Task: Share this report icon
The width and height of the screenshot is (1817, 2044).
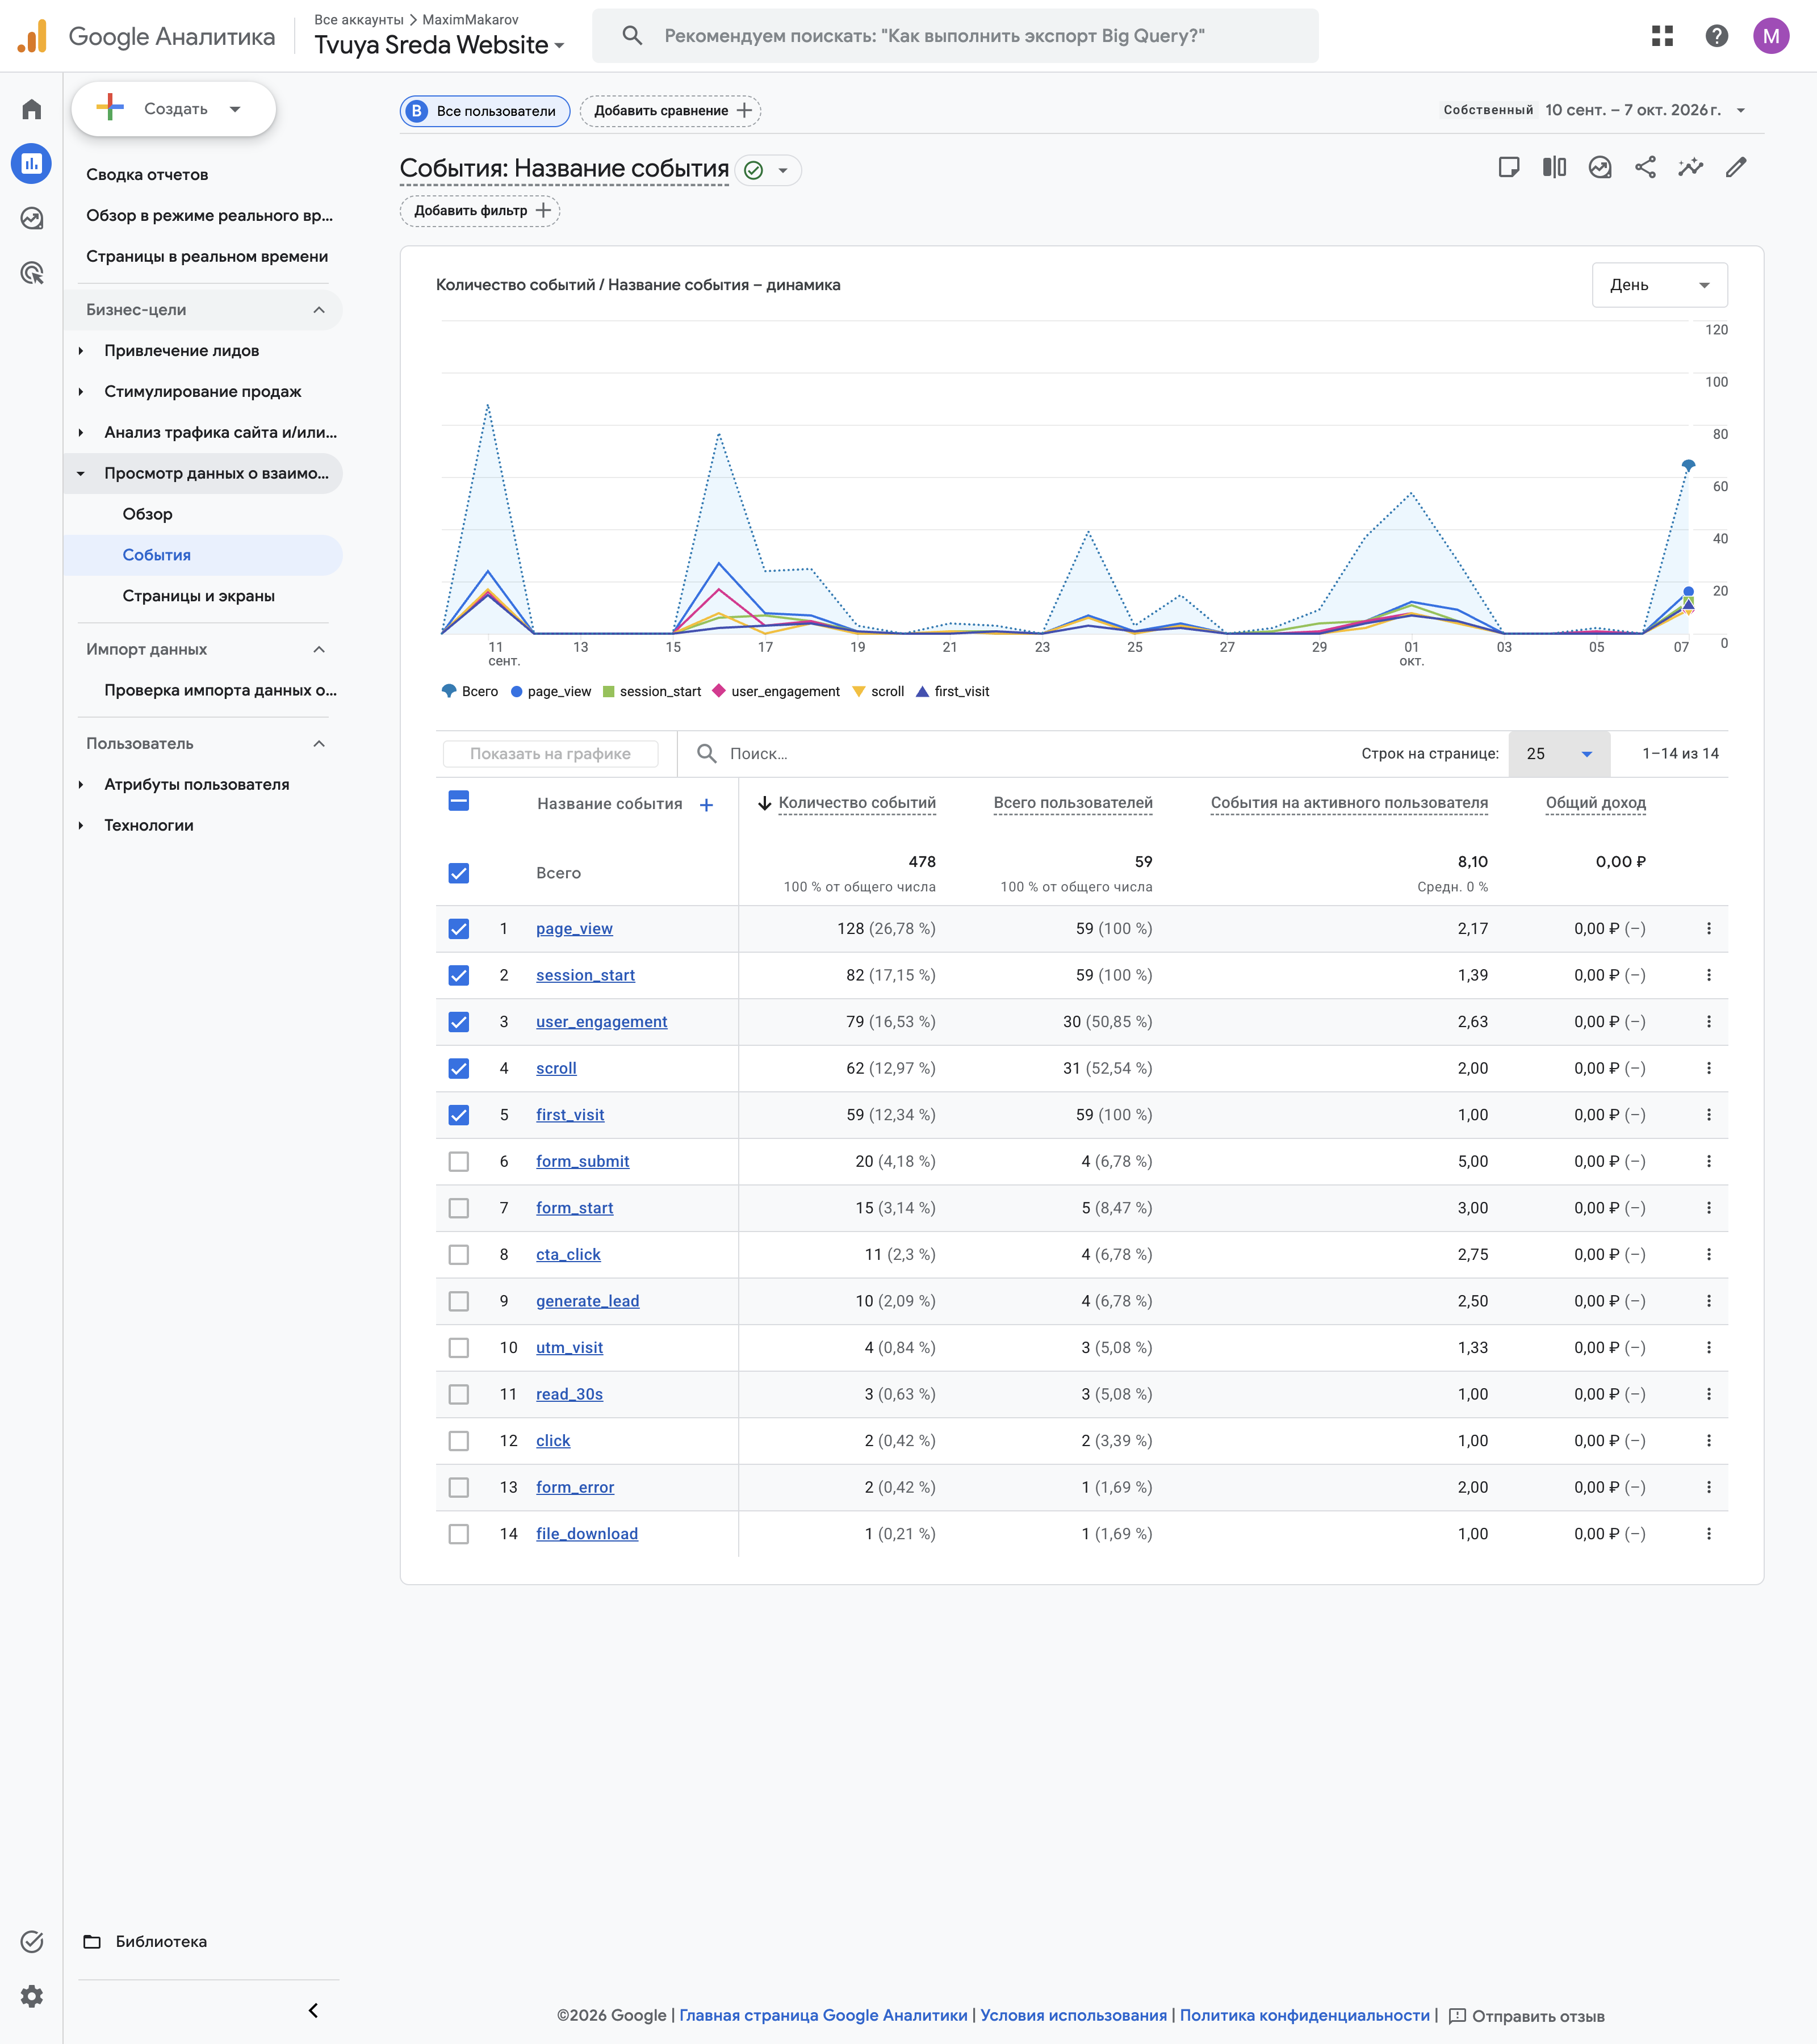Action: (1645, 167)
